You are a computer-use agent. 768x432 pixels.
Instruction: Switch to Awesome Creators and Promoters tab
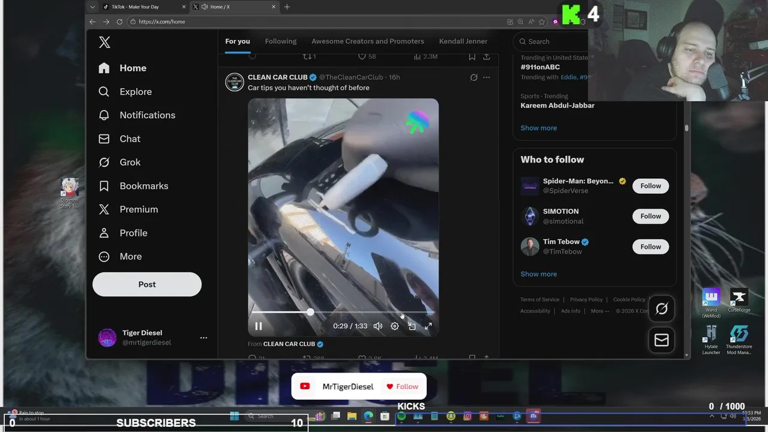(368, 41)
